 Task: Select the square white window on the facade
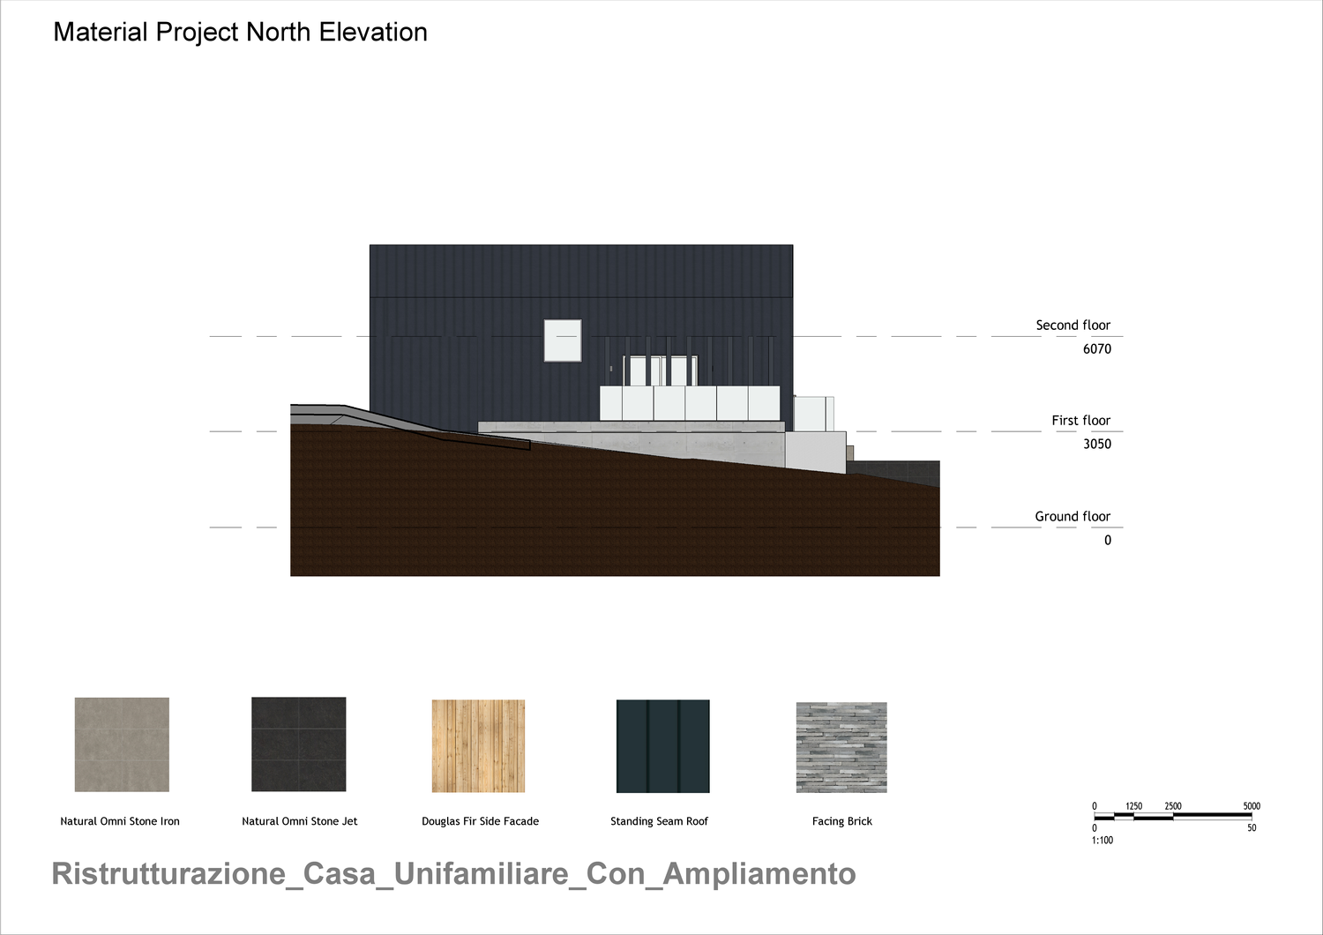point(563,340)
